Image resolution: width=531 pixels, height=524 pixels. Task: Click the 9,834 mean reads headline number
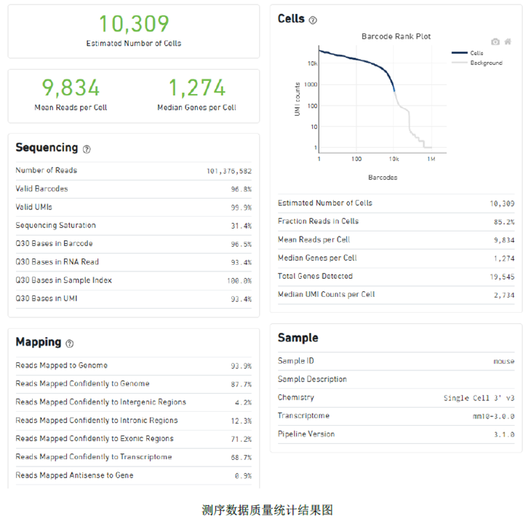point(71,87)
